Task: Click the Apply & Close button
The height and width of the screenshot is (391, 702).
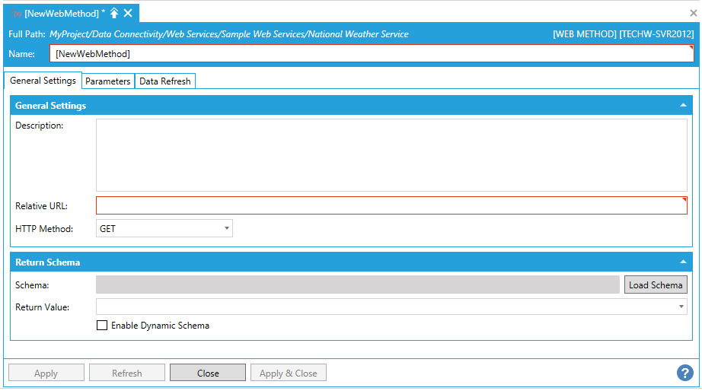Action: pos(288,373)
